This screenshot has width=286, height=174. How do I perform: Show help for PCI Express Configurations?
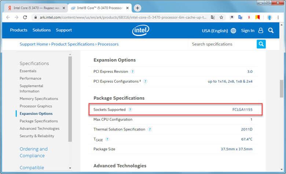point(145,81)
